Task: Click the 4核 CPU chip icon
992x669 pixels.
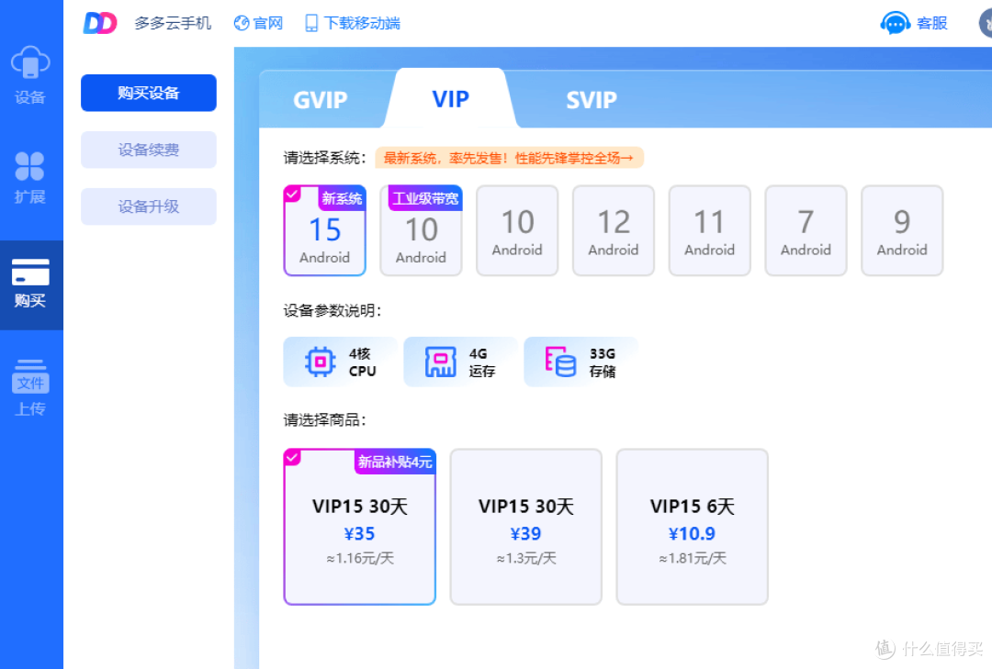Action: tap(321, 362)
